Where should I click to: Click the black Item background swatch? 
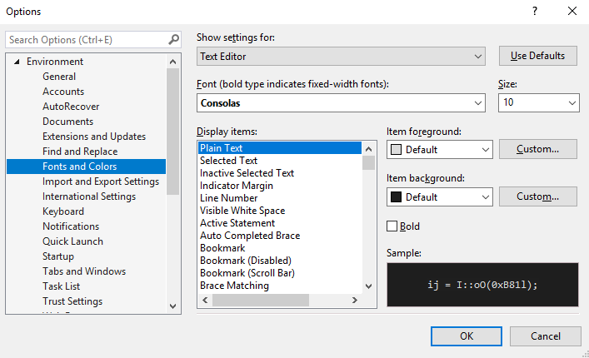click(396, 197)
